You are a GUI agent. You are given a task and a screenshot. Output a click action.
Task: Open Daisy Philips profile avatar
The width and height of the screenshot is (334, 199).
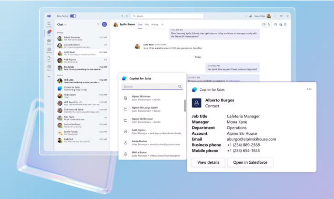pyautogui.click(x=269, y=16)
